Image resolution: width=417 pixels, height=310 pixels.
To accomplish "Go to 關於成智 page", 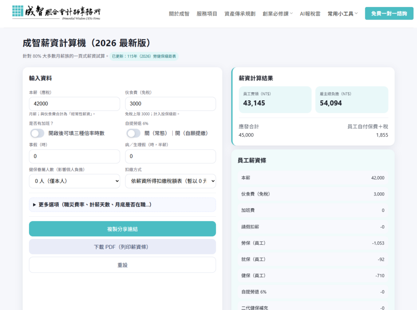I will click(x=179, y=13).
